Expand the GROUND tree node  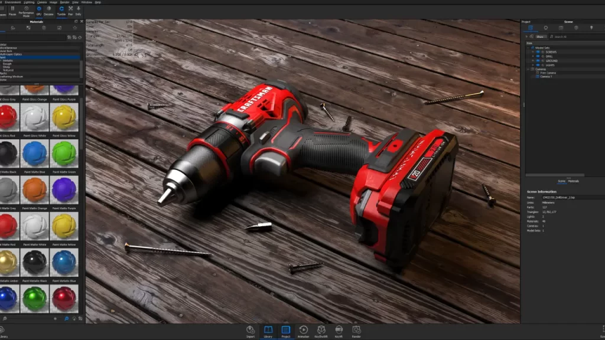pos(533,61)
